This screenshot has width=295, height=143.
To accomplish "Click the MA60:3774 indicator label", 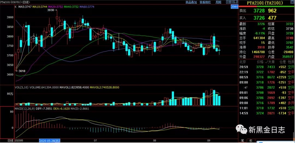I will [x=87, y=7].
